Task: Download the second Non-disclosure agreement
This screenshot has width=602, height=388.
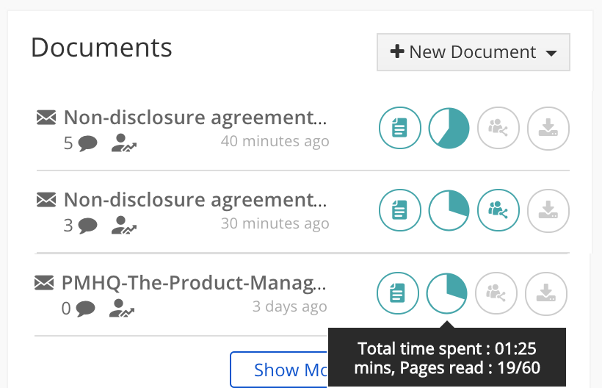Action: 548,210
